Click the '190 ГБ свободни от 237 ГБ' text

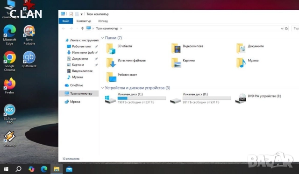(136, 102)
